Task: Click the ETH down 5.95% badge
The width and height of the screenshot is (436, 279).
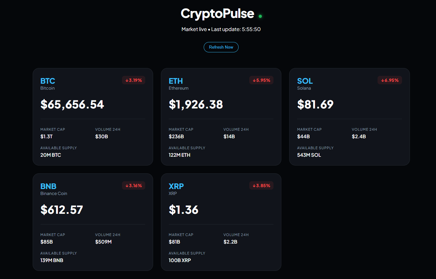Action: 262,80
